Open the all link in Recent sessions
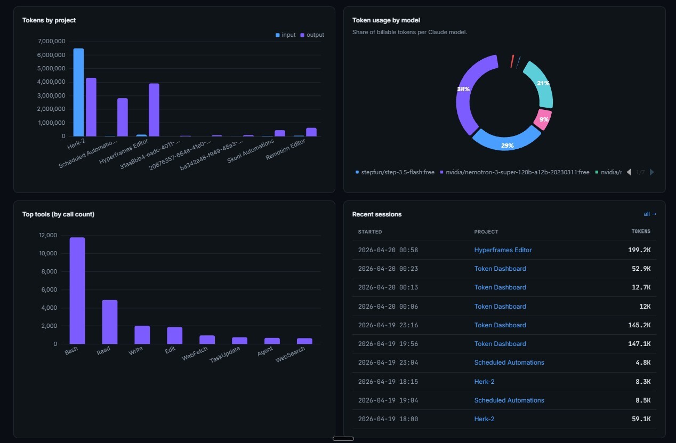 (x=649, y=214)
